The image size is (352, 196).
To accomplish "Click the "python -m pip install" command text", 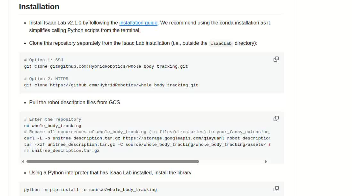I will [90, 190].
